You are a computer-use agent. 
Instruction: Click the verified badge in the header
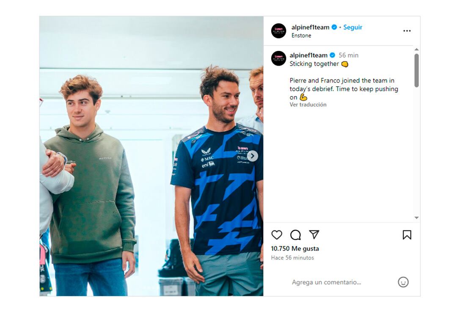point(334,27)
